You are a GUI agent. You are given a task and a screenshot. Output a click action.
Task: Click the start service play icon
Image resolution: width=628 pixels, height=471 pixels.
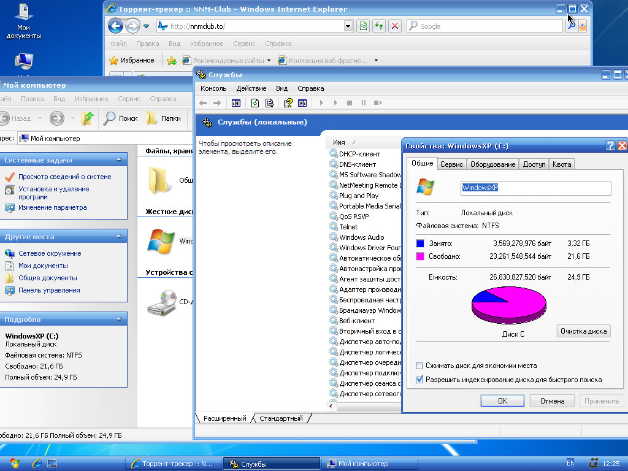coord(321,103)
